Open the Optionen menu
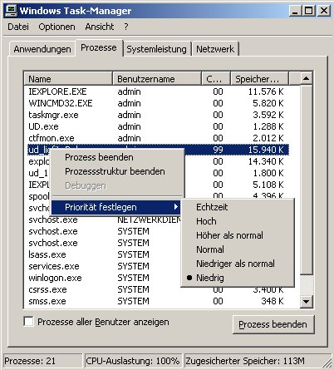Screen dimensions: 334x370 click(x=56, y=27)
